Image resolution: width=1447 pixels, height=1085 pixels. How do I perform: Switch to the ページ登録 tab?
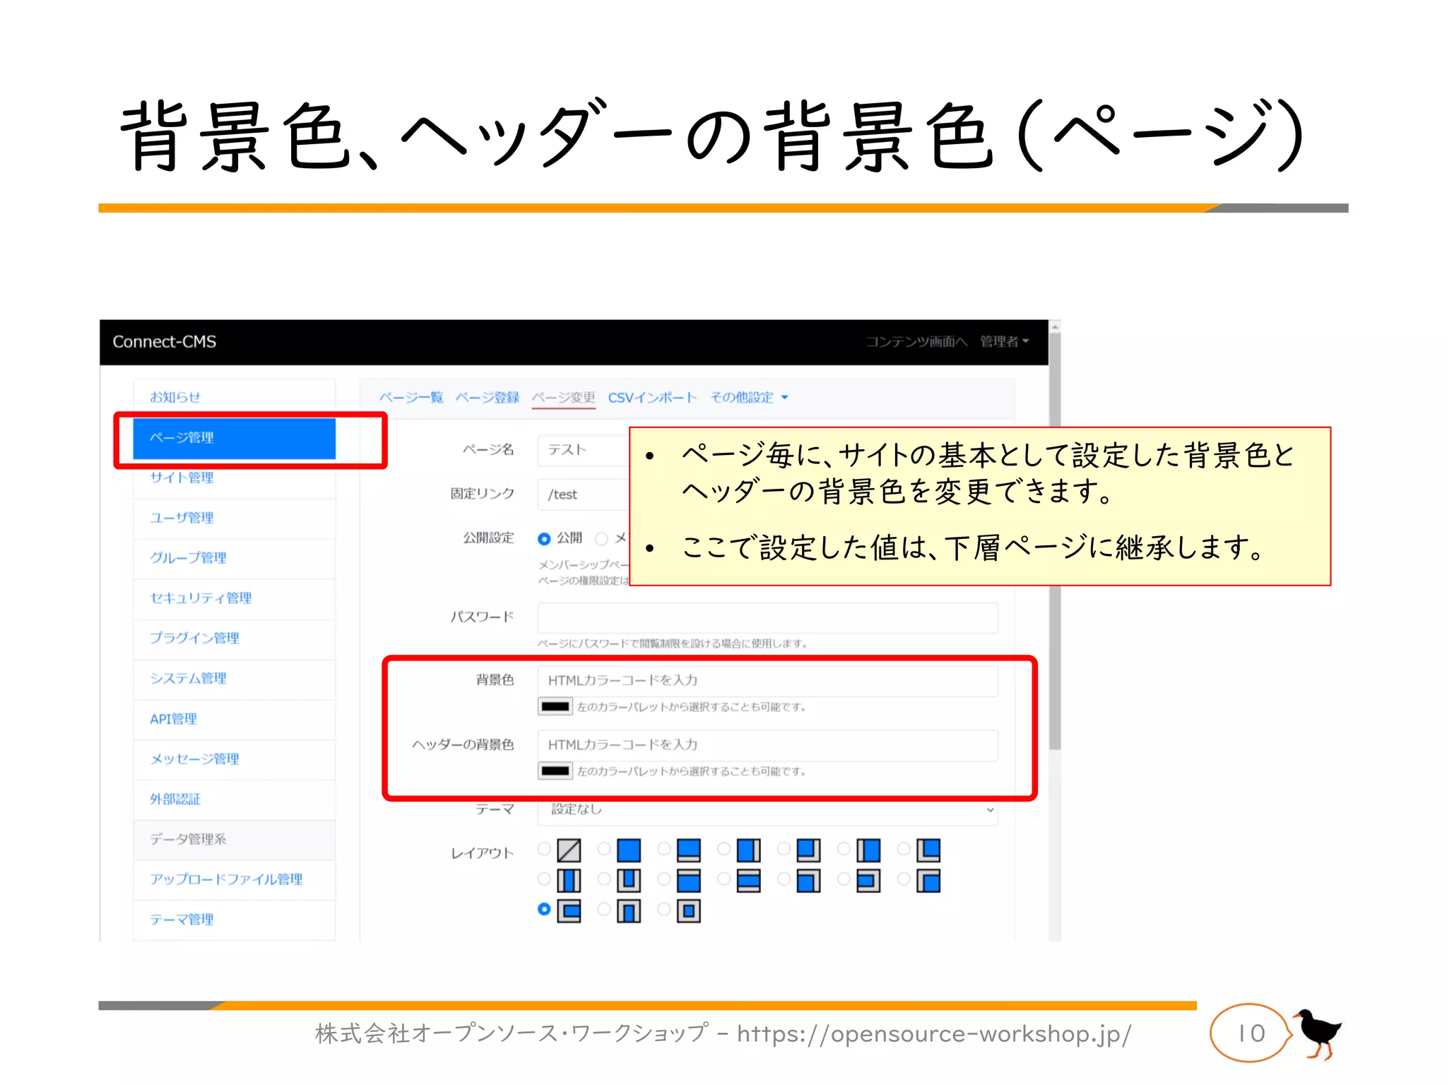click(x=488, y=398)
